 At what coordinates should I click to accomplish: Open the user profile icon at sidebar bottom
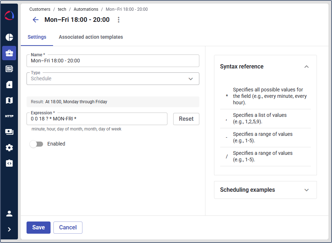coord(9,213)
